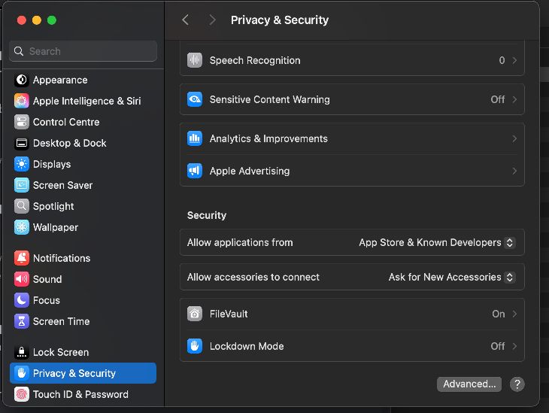Image resolution: width=549 pixels, height=413 pixels.
Task: Go back with the left arrow
Action: [x=186, y=20]
